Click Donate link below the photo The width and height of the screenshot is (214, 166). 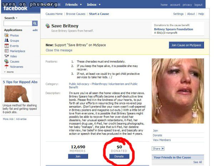[x=157, y=135]
